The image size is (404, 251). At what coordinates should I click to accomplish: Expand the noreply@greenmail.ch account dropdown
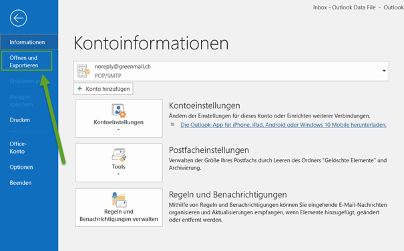coord(384,71)
